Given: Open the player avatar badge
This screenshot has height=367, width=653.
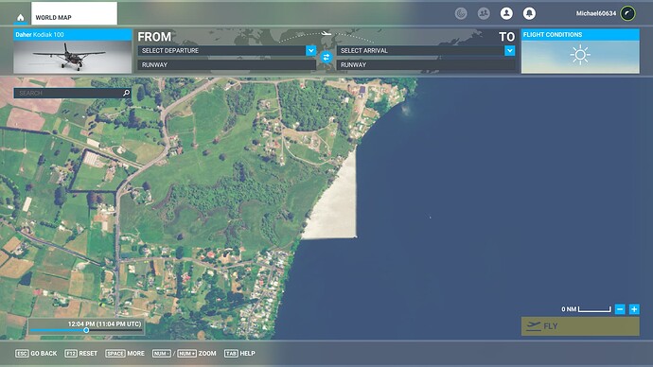Looking at the screenshot, I should point(628,13).
